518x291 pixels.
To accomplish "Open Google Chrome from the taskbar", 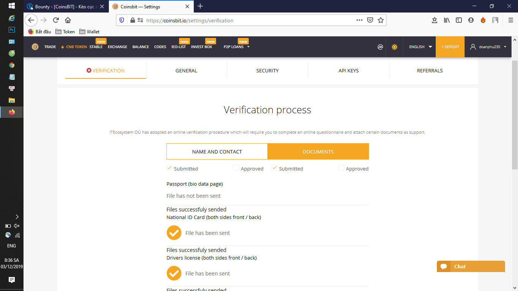I will tap(12, 65).
